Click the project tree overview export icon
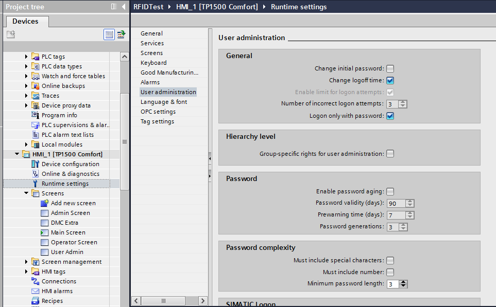 tap(122, 34)
